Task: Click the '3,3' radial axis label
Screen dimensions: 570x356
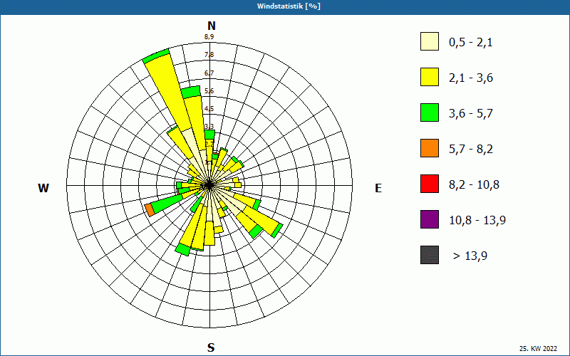Action: coord(209,127)
